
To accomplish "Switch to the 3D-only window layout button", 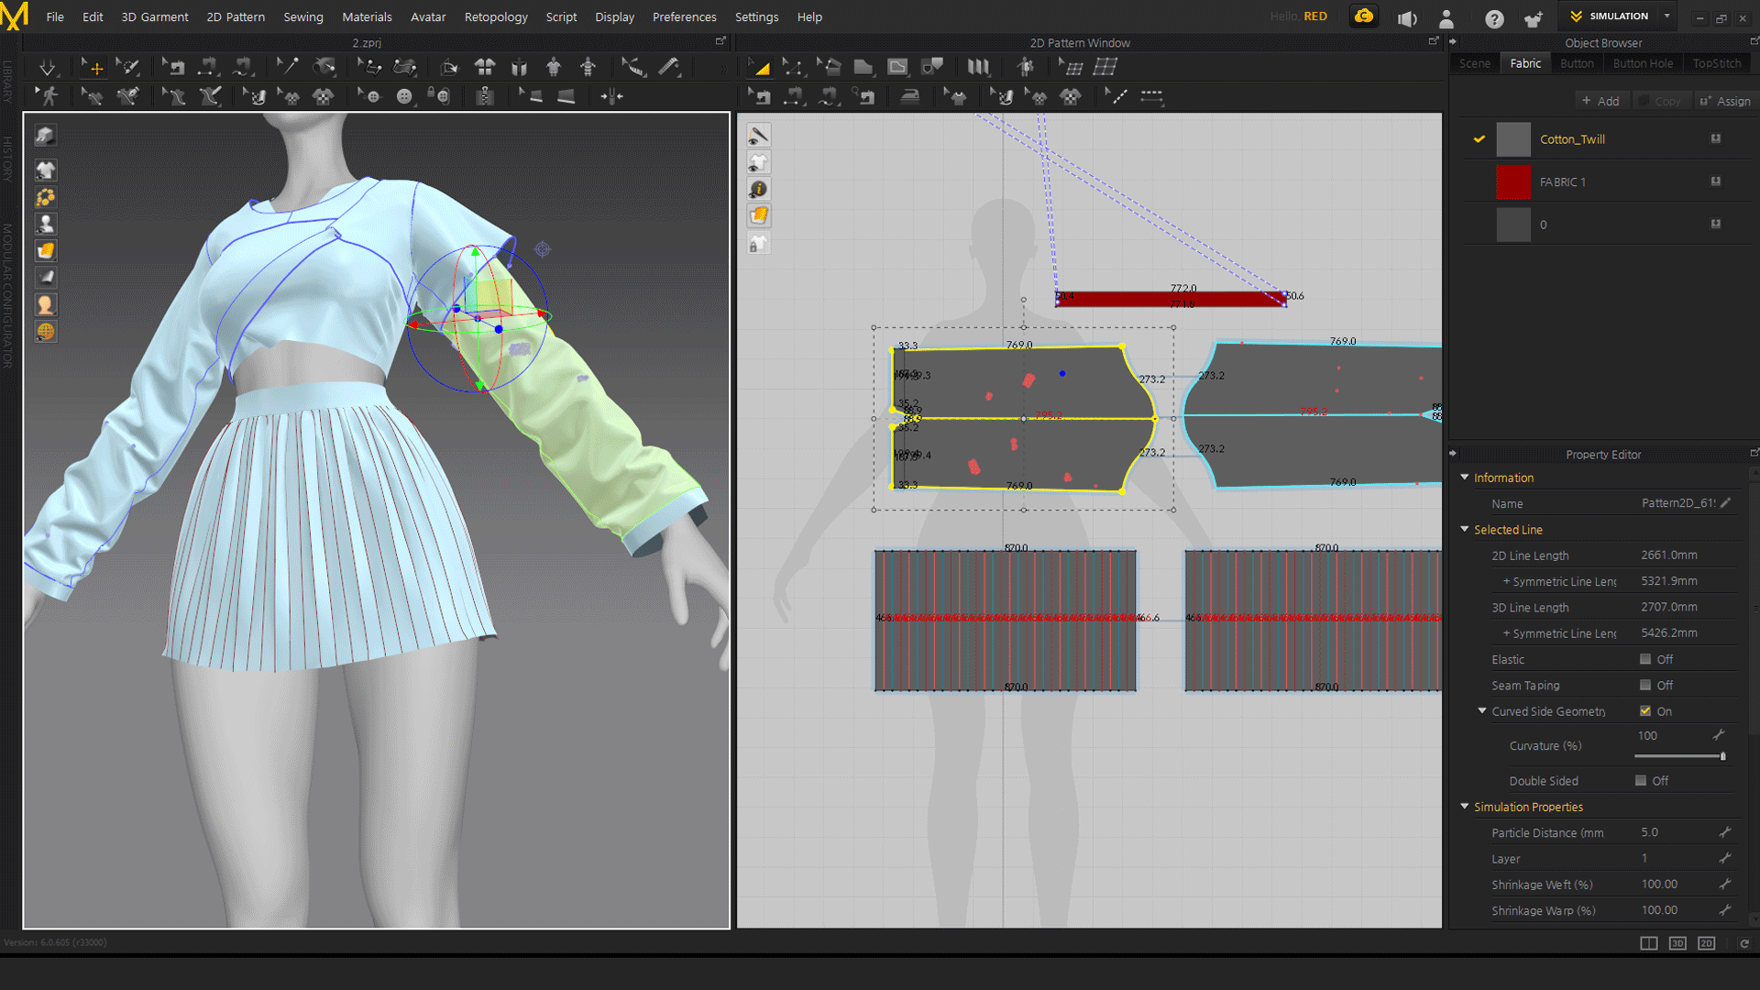I will click(x=1677, y=943).
